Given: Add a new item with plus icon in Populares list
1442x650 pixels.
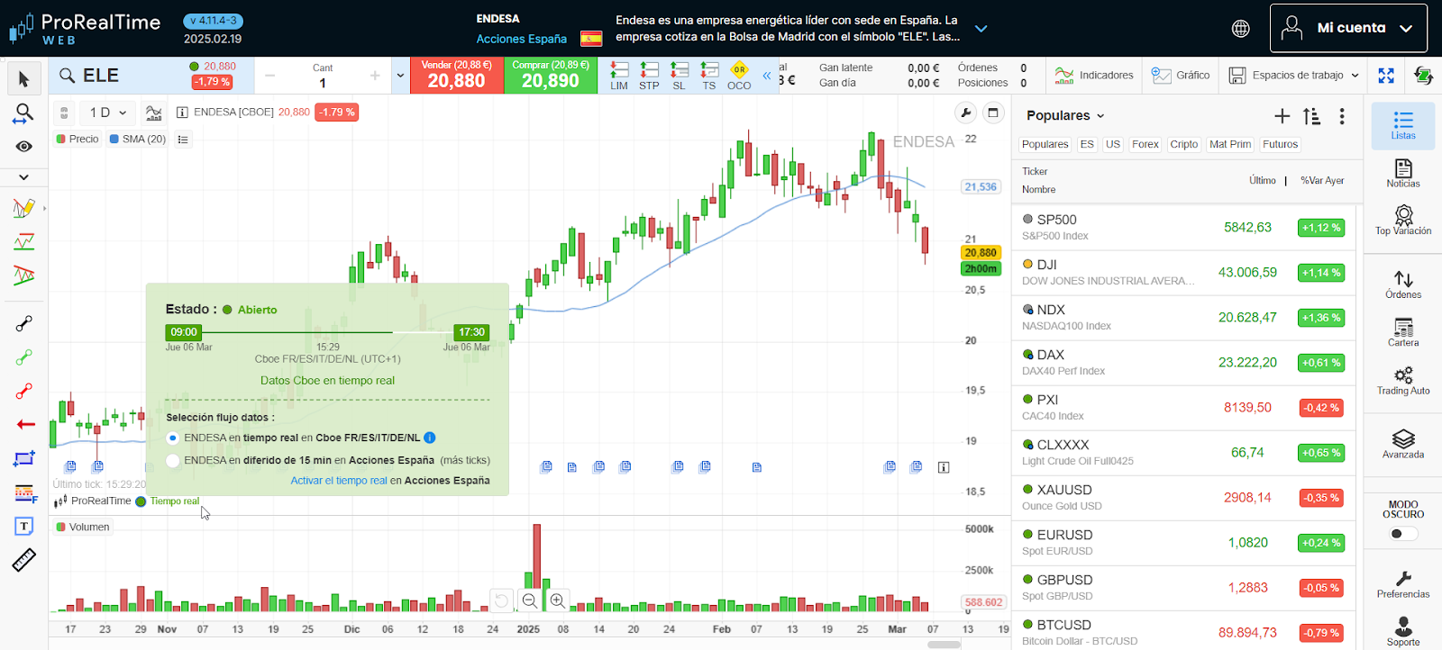Looking at the screenshot, I should pos(1282,116).
